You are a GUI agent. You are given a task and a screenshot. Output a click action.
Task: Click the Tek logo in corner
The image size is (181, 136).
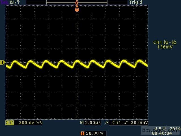(x=4, y=2)
